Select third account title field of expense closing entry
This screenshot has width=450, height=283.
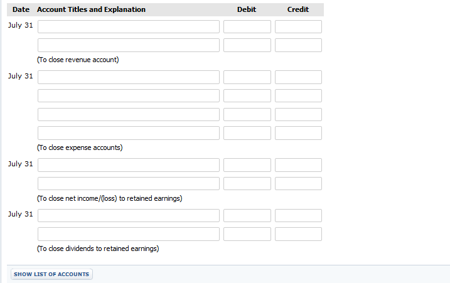pyautogui.click(x=129, y=115)
